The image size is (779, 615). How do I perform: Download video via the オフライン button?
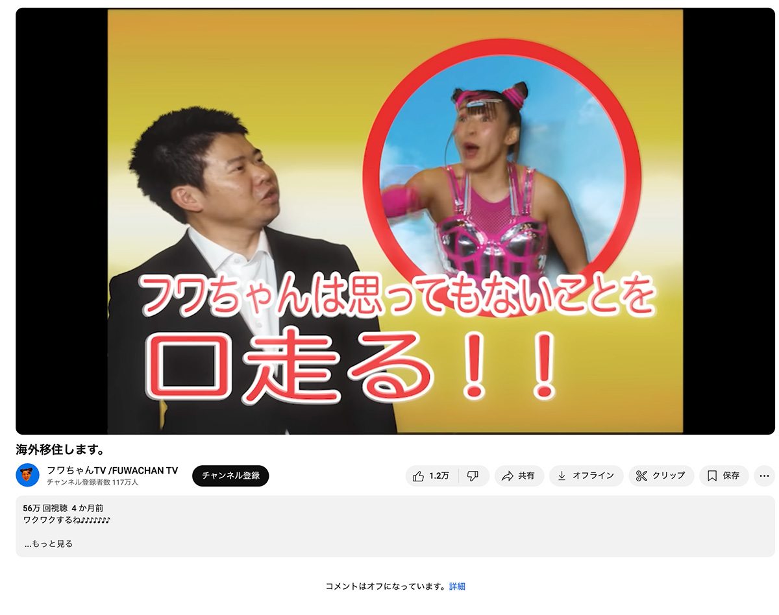coord(586,476)
